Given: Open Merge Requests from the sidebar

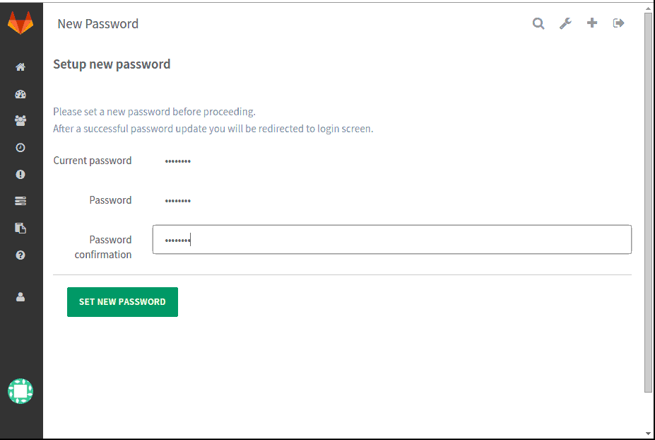Looking at the screenshot, I should [x=20, y=201].
